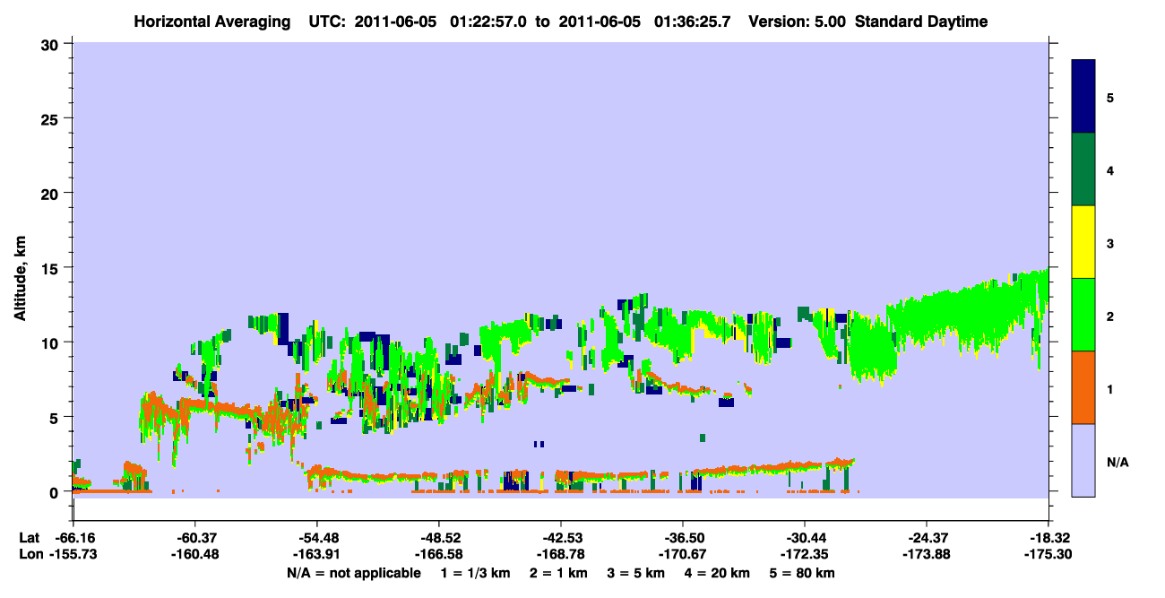Click the longitude value -163.91

point(317,555)
